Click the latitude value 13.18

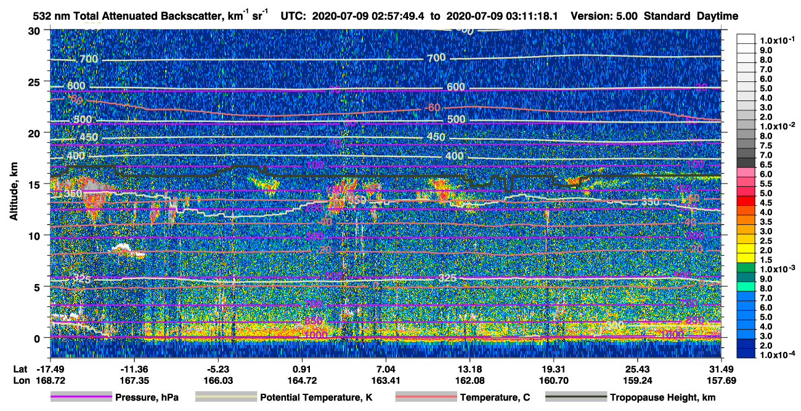click(470, 369)
